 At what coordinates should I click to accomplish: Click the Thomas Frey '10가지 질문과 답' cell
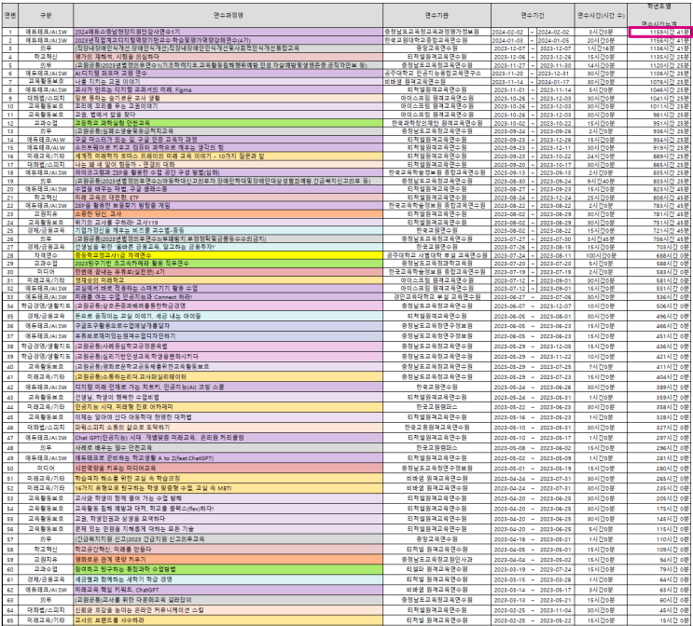pos(228,156)
